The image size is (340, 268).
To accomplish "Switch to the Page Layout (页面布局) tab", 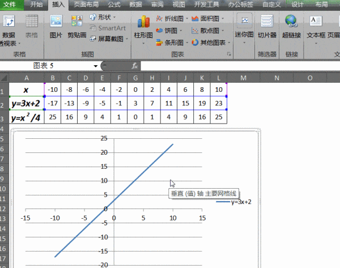I will tap(87, 5).
